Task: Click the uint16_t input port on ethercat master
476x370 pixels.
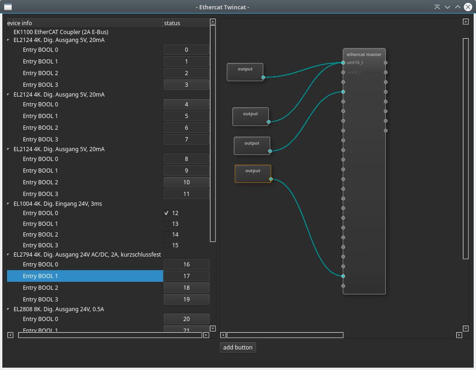Action: 343,63
